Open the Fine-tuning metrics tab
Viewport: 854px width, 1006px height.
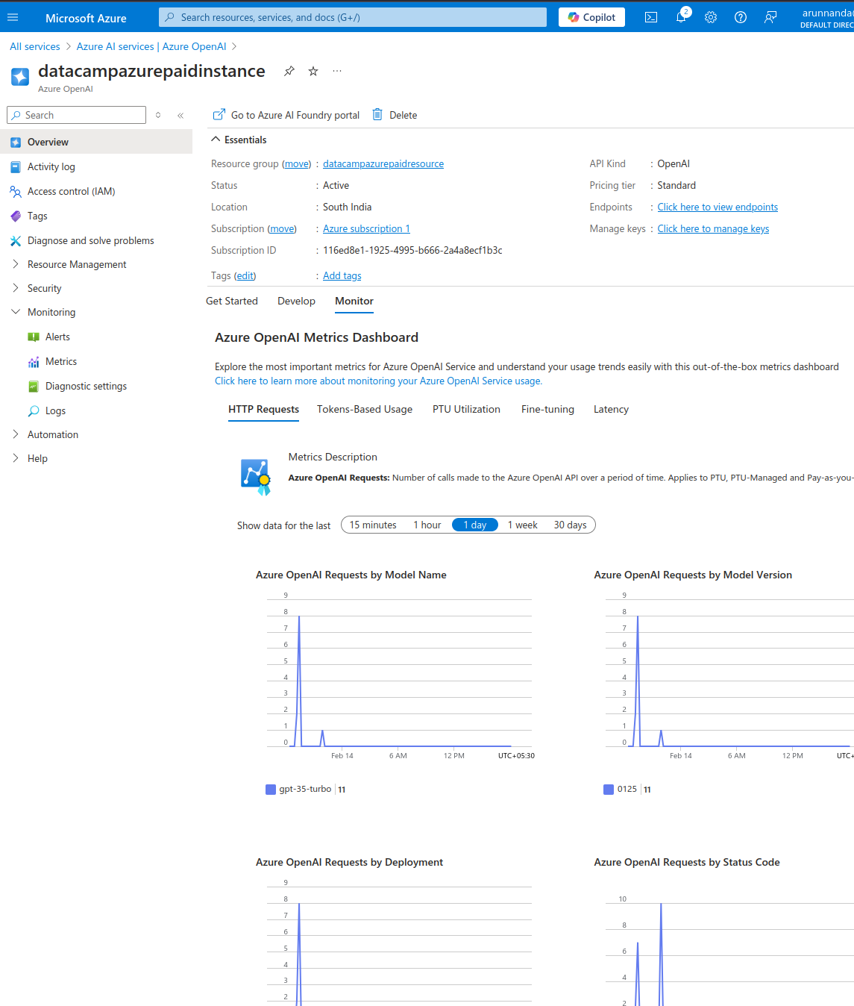[547, 409]
